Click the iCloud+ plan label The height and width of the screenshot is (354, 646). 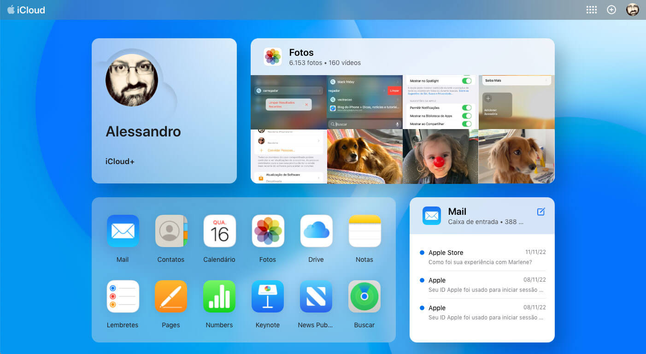(120, 161)
